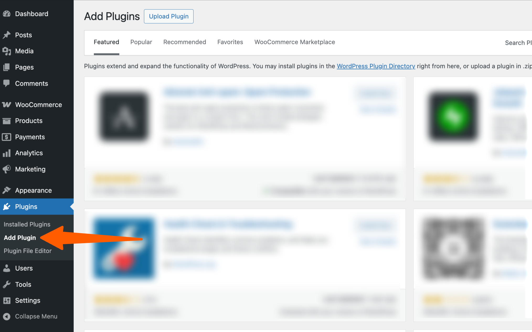Click the Marketing megaphone icon
Viewport: 532px width, 332px height.
[x=7, y=169]
